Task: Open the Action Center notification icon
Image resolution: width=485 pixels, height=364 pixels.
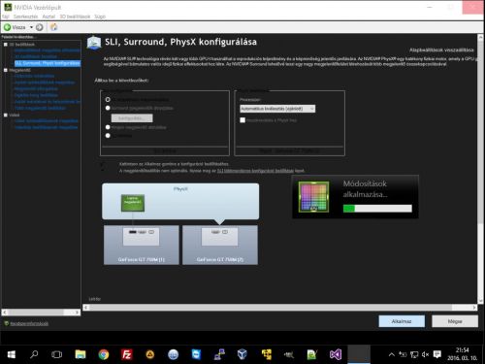Action: (x=437, y=354)
